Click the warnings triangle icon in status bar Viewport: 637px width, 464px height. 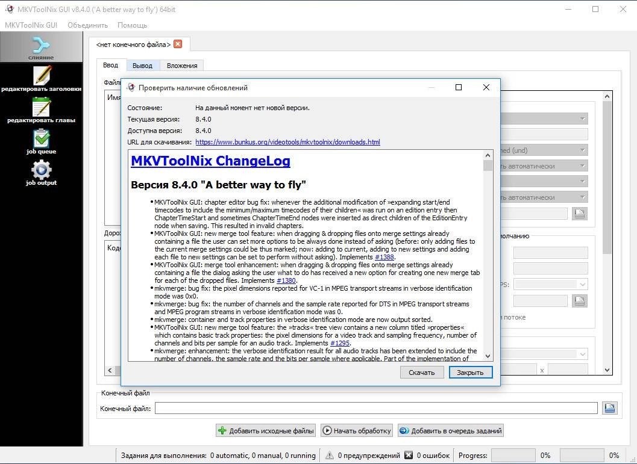tap(330, 456)
